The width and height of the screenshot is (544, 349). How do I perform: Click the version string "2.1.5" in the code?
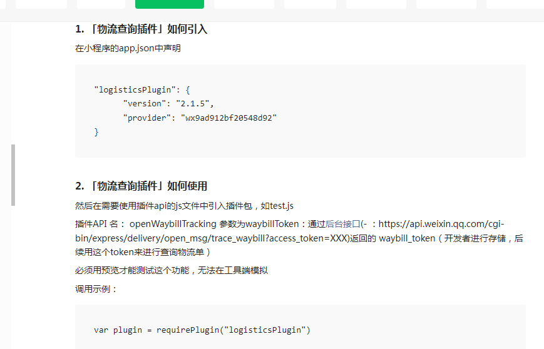click(194, 104)
